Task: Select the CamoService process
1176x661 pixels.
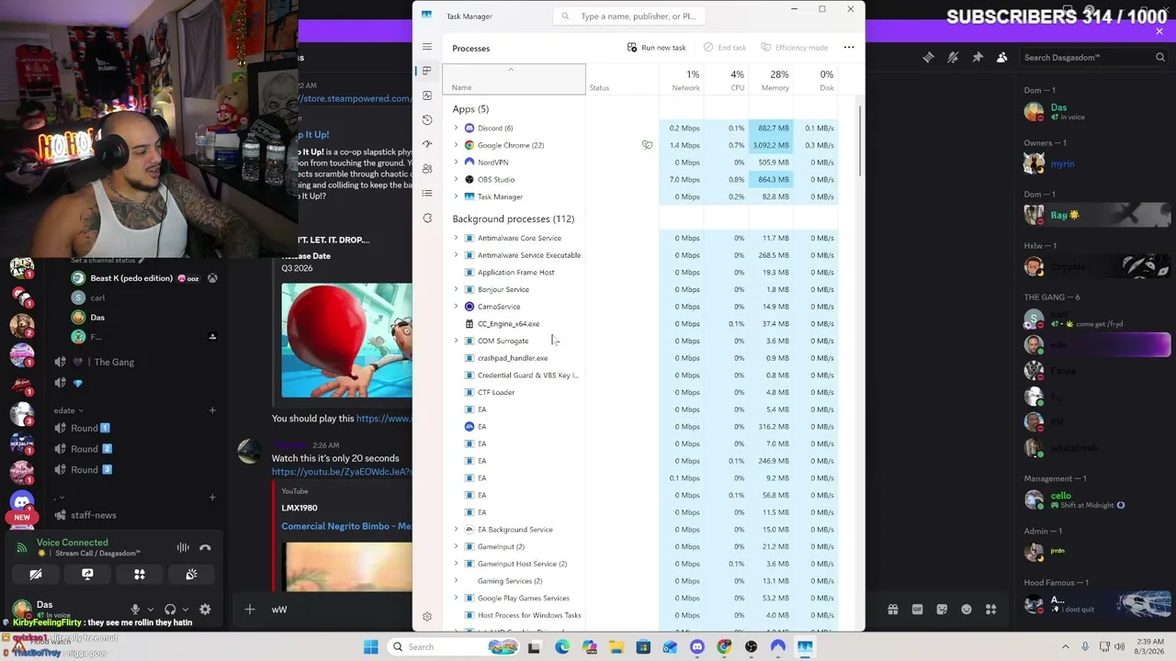Action: (x=499, y=307)
